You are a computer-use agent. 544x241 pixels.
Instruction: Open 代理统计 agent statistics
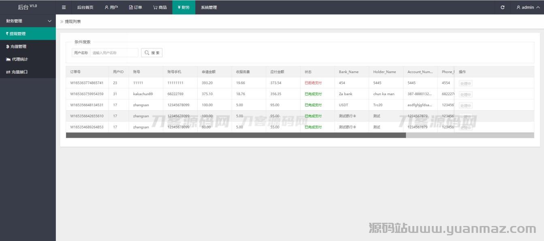tap(28, 59)
